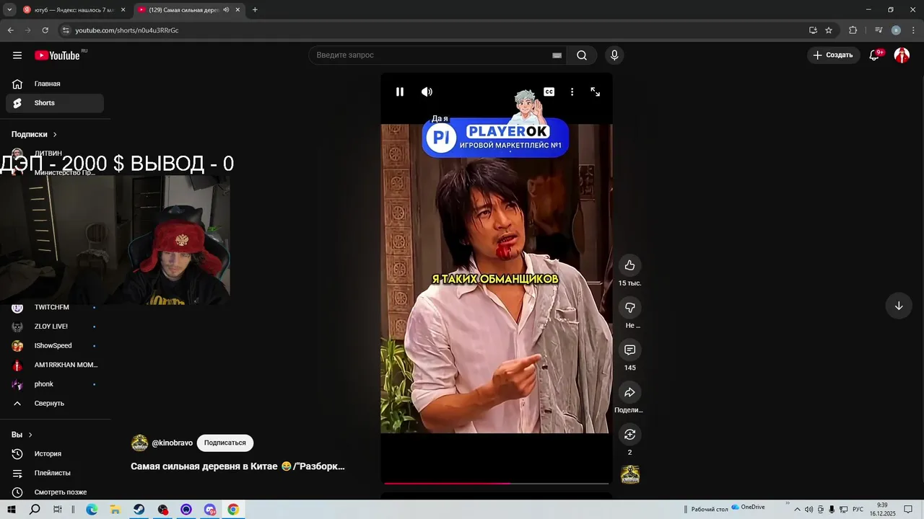Click the search magnifier button

coord(582,56)
